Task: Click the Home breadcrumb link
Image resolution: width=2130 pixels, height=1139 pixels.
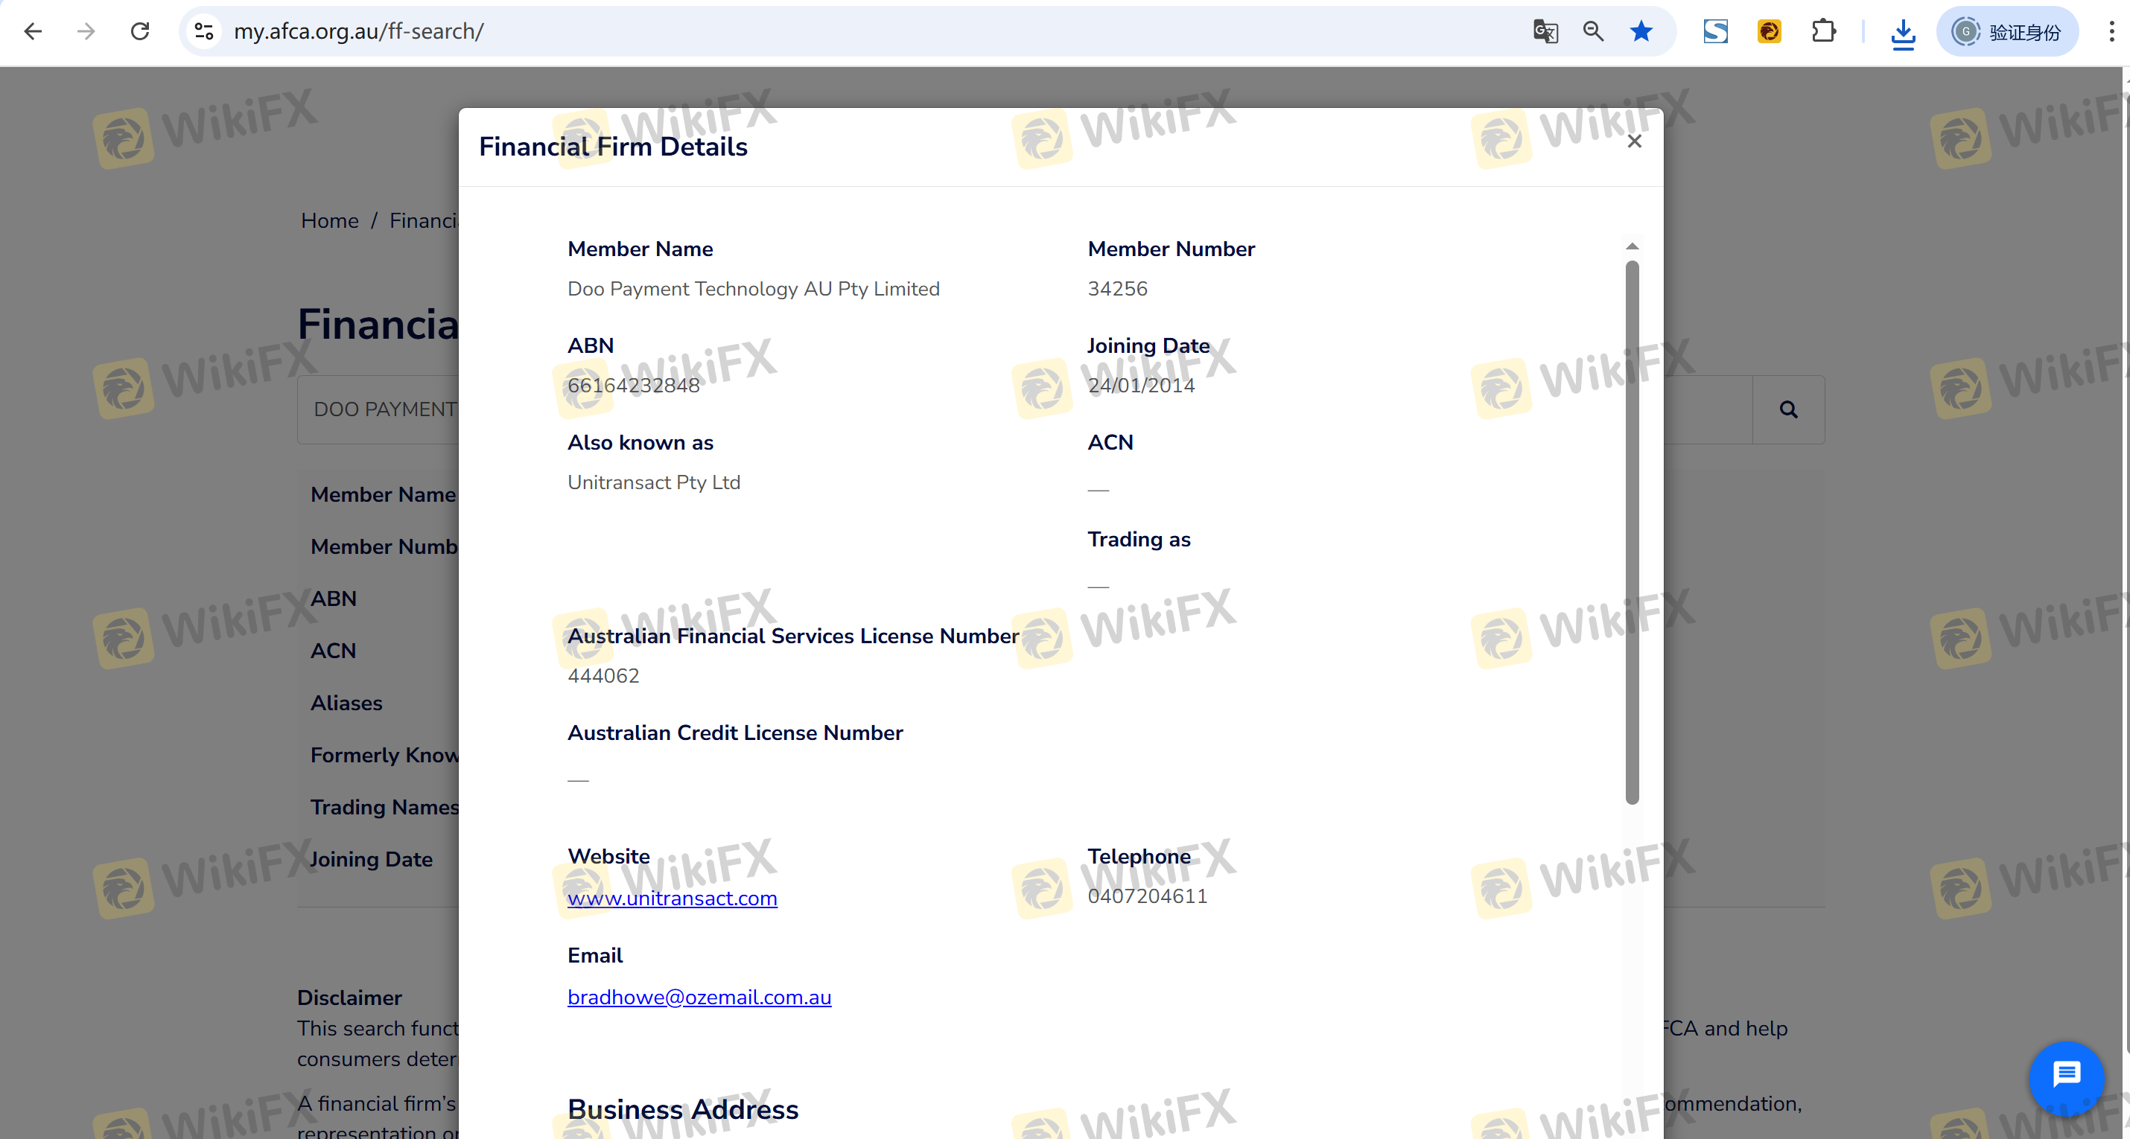Action: click(x=329, y=220)
